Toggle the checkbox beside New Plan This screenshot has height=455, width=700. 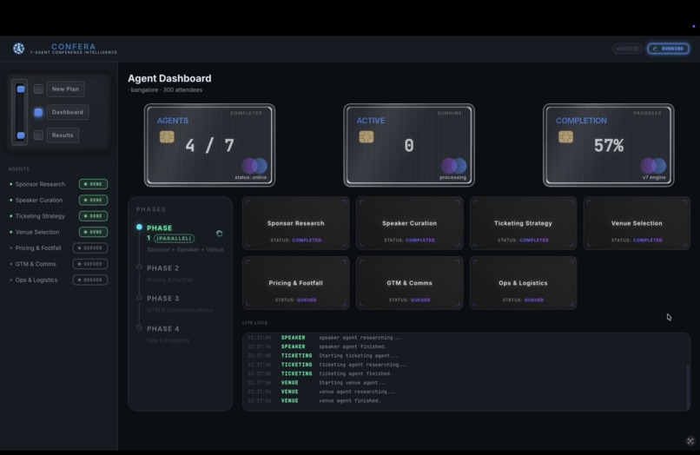pyautogui.click(x=38, y=89)
